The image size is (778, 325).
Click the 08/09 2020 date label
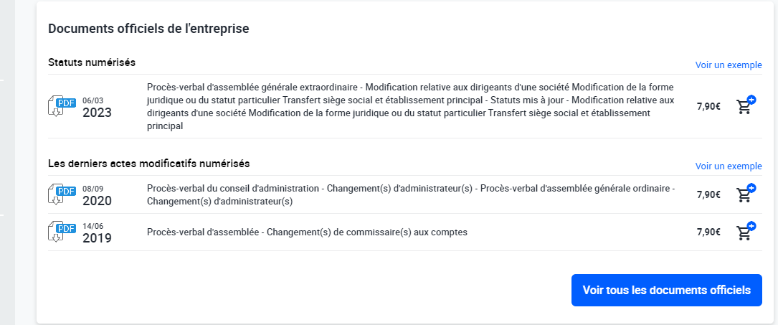click(97, 196)
